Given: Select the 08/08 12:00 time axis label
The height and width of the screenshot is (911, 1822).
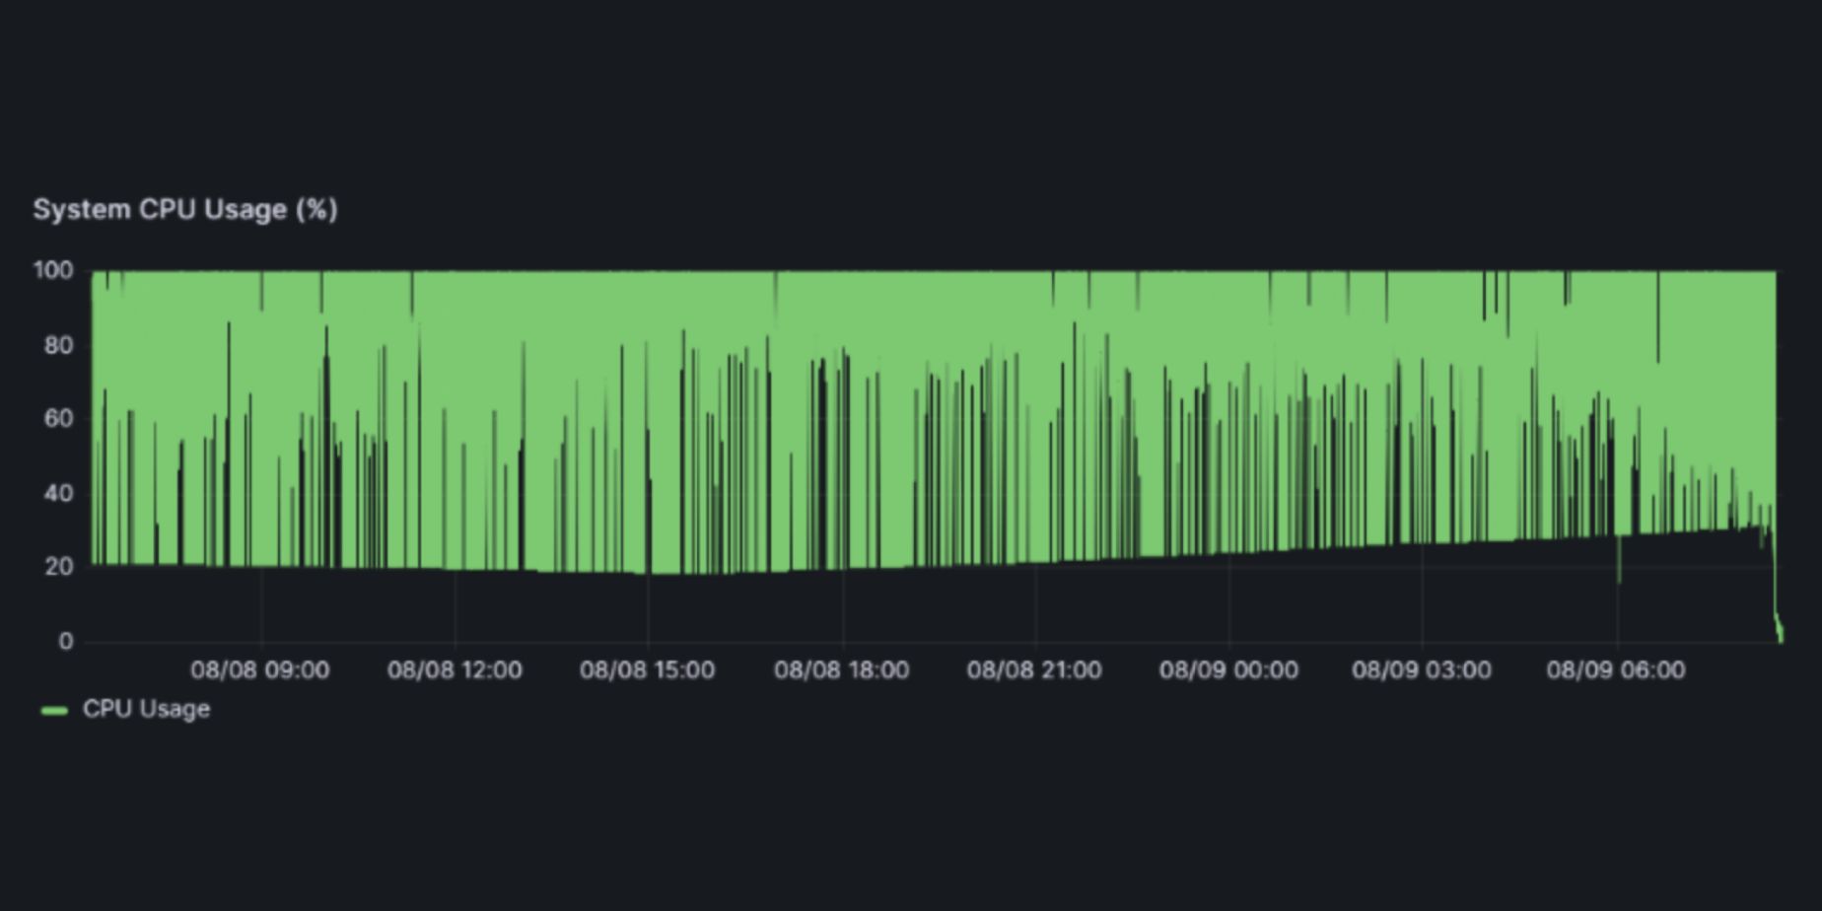Looking at the screenshot, I should click(455, 670).
